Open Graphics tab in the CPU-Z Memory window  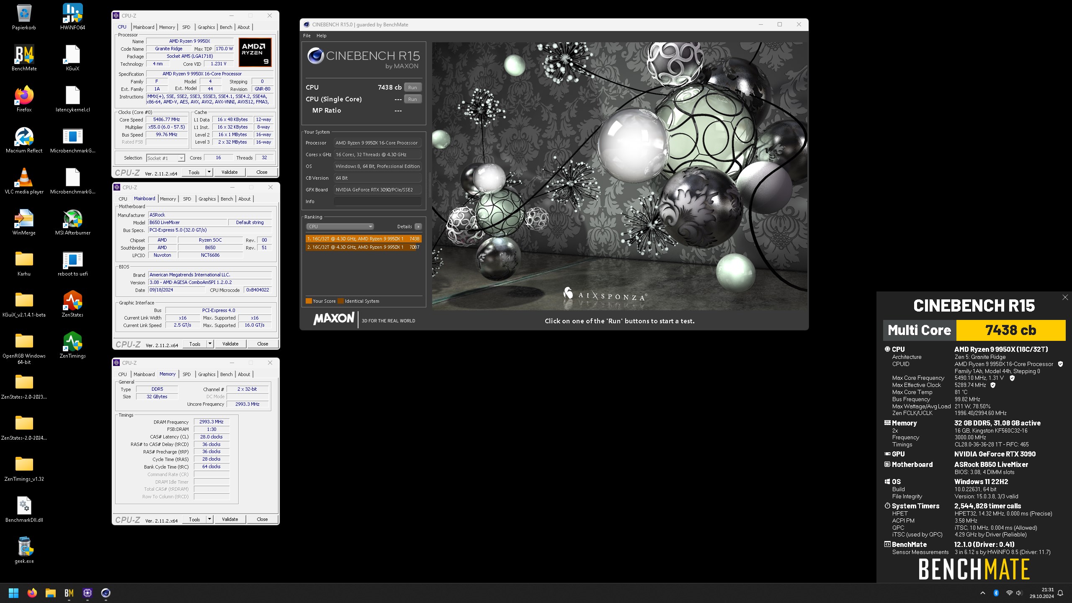coord(207,374)
